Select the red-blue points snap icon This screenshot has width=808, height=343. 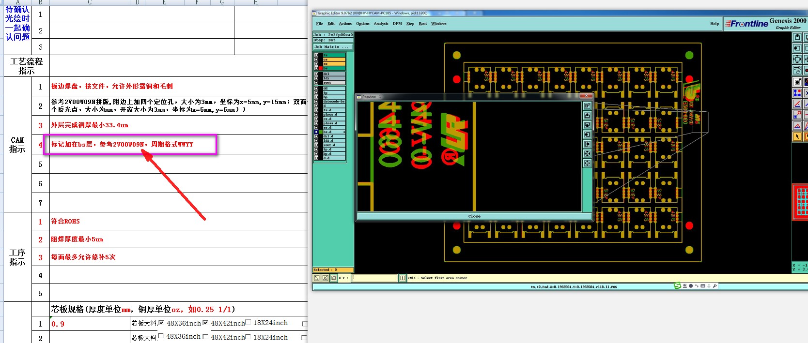coord(797,115)
